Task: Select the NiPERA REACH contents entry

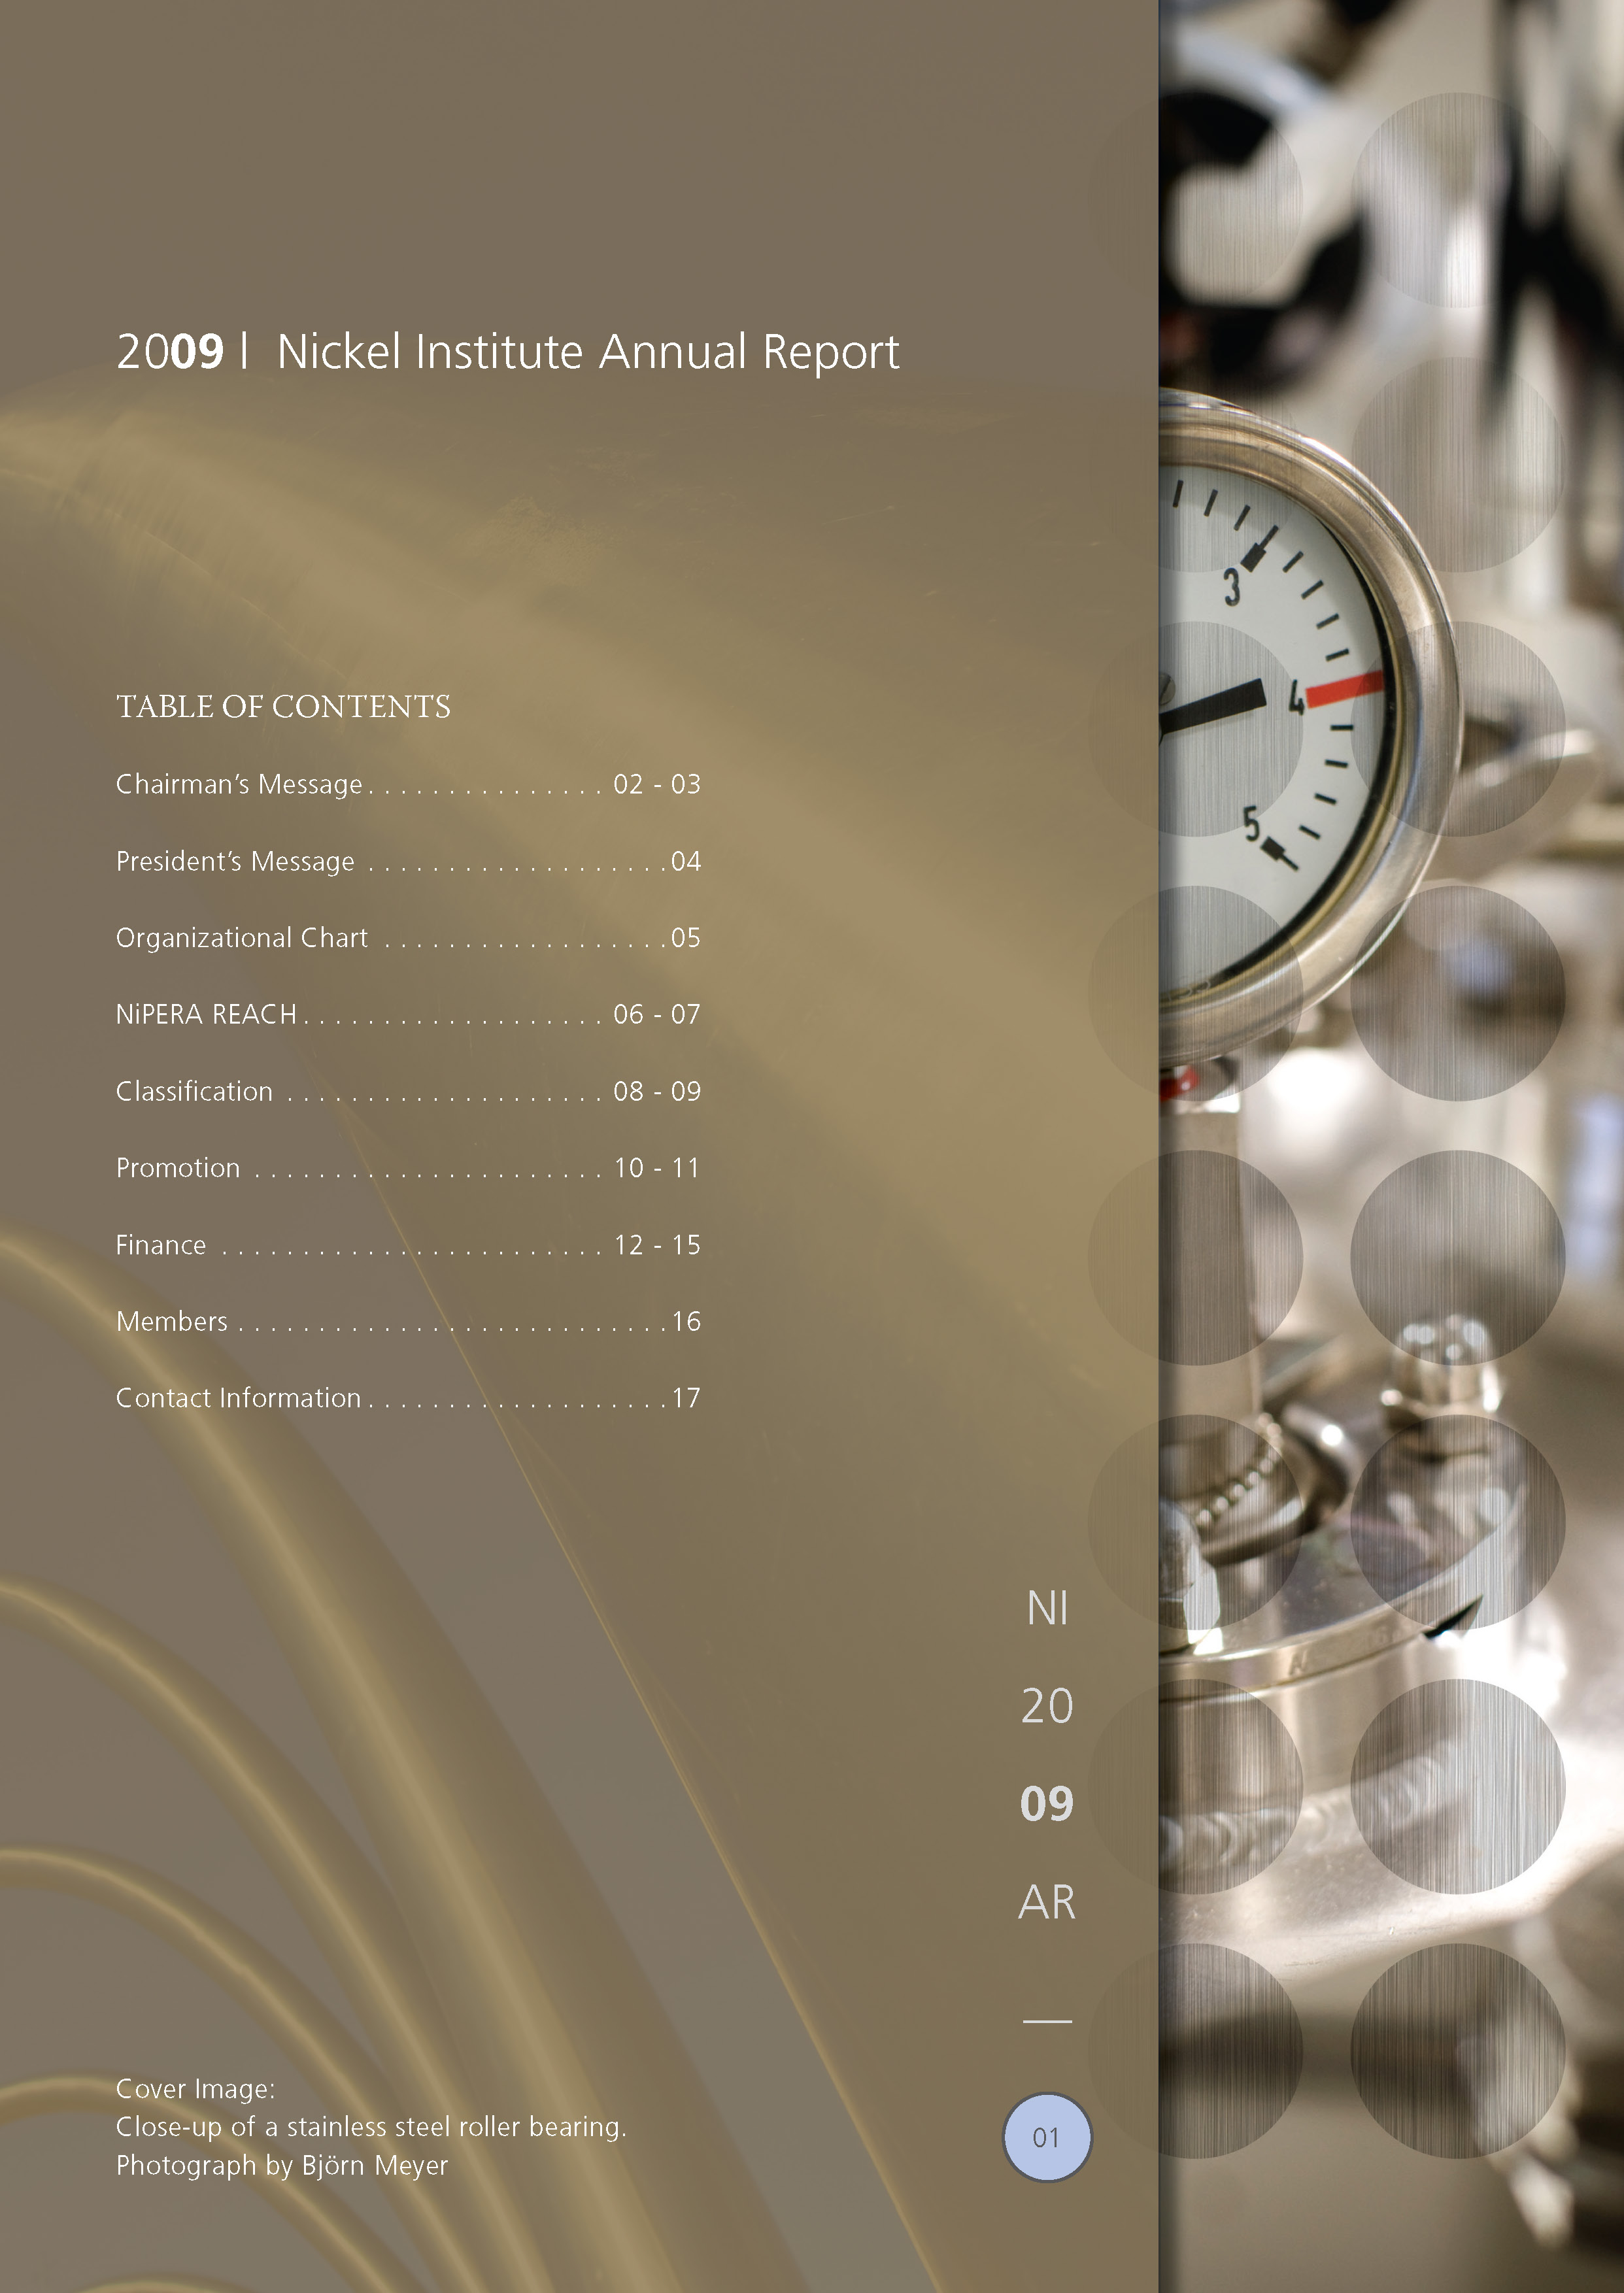Action: pyautogui.click(x=207, y=1014)
